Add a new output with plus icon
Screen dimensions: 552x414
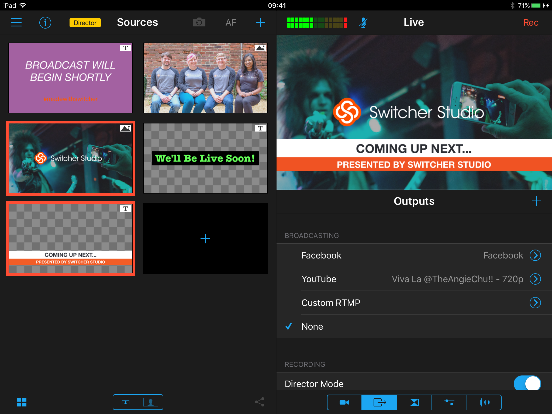point(536,201)
